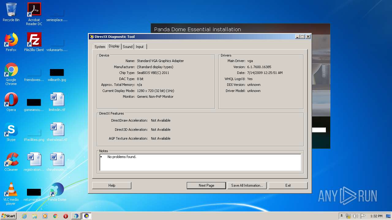Launch the Opera browser shortcut
Image resolution: width=392 pixels, height=220 pixels.
(11, 102)
